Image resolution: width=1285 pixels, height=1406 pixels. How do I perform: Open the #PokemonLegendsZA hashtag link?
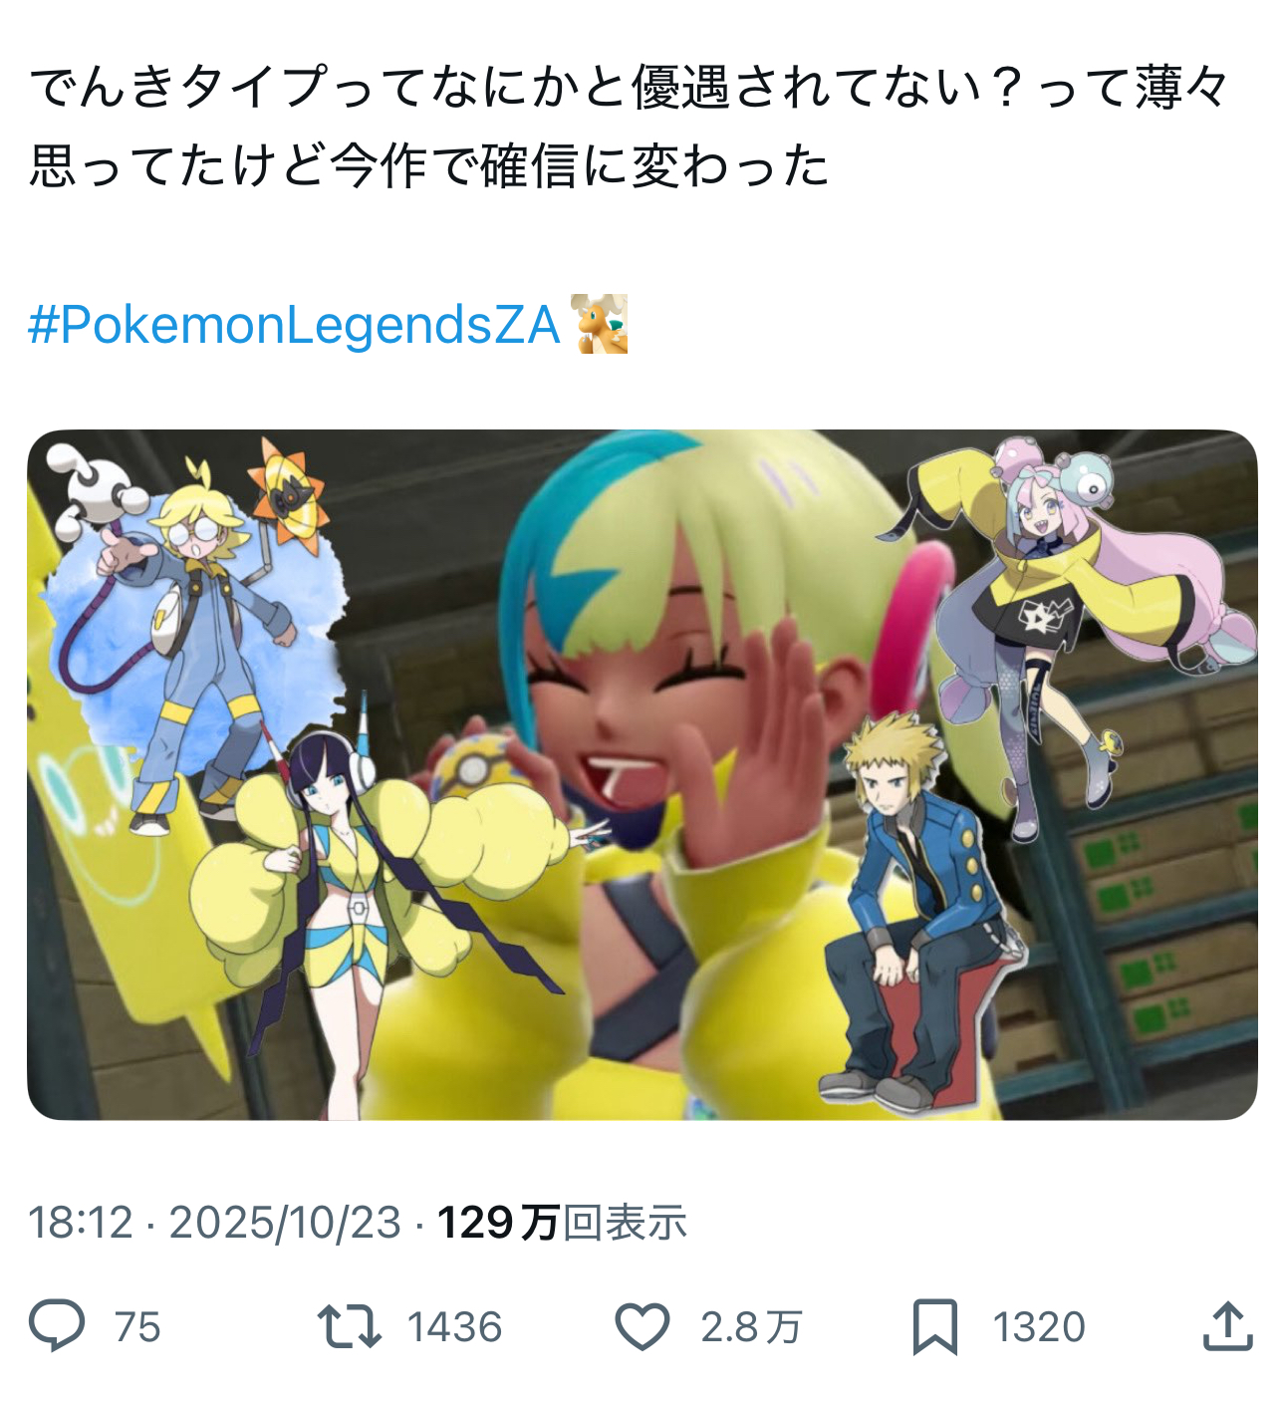pyautogui.click(x=295, y=325)
